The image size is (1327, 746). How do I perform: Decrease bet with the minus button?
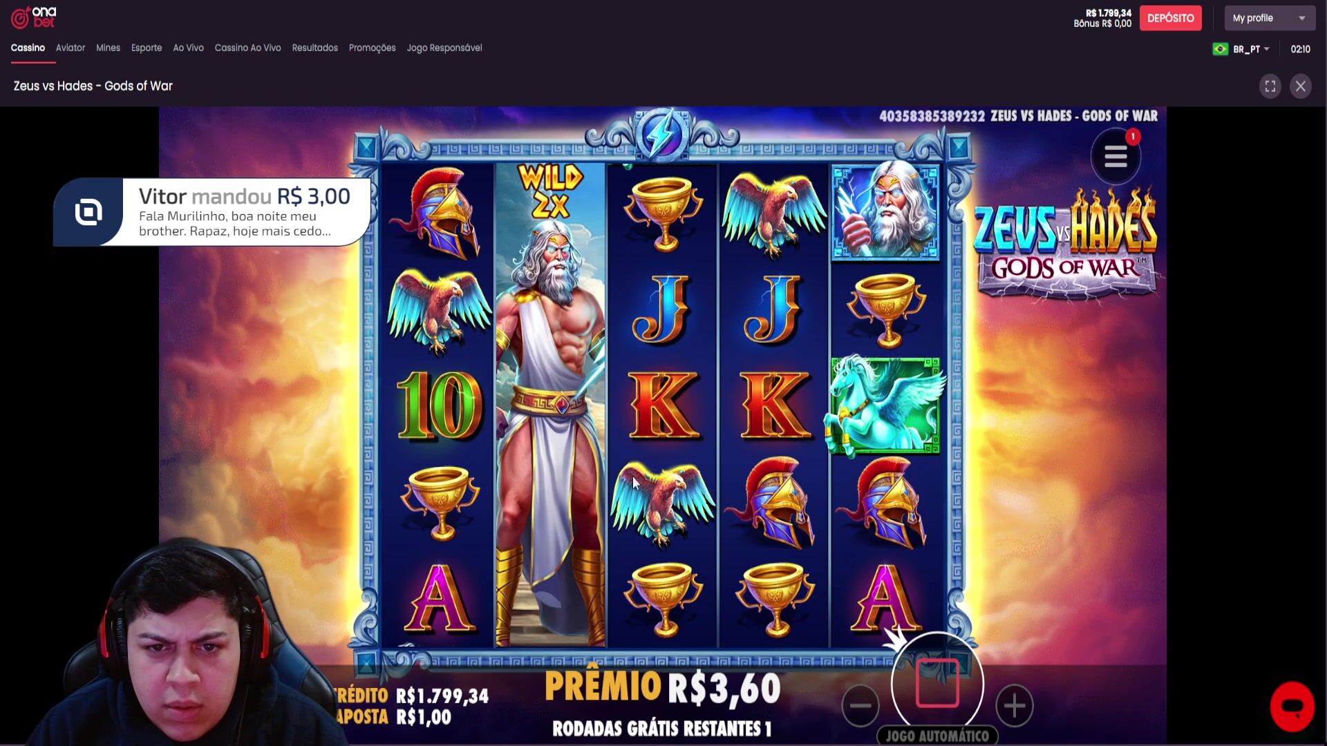pyautogui.click(x=860, y=705)
